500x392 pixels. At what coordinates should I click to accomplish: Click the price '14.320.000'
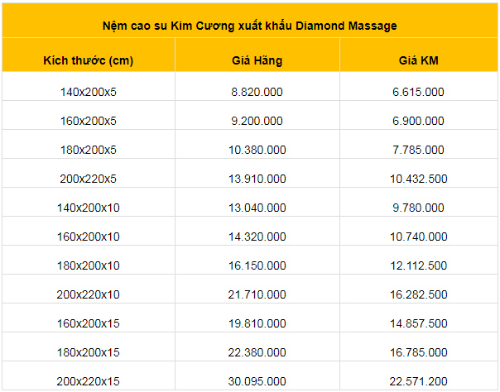(257, 237)
